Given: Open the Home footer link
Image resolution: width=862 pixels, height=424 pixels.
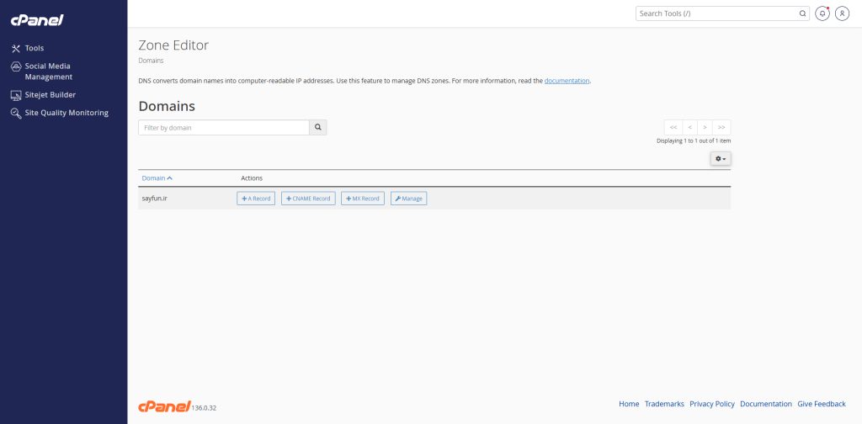Looking at the screenshot, I should click(629, 404).
